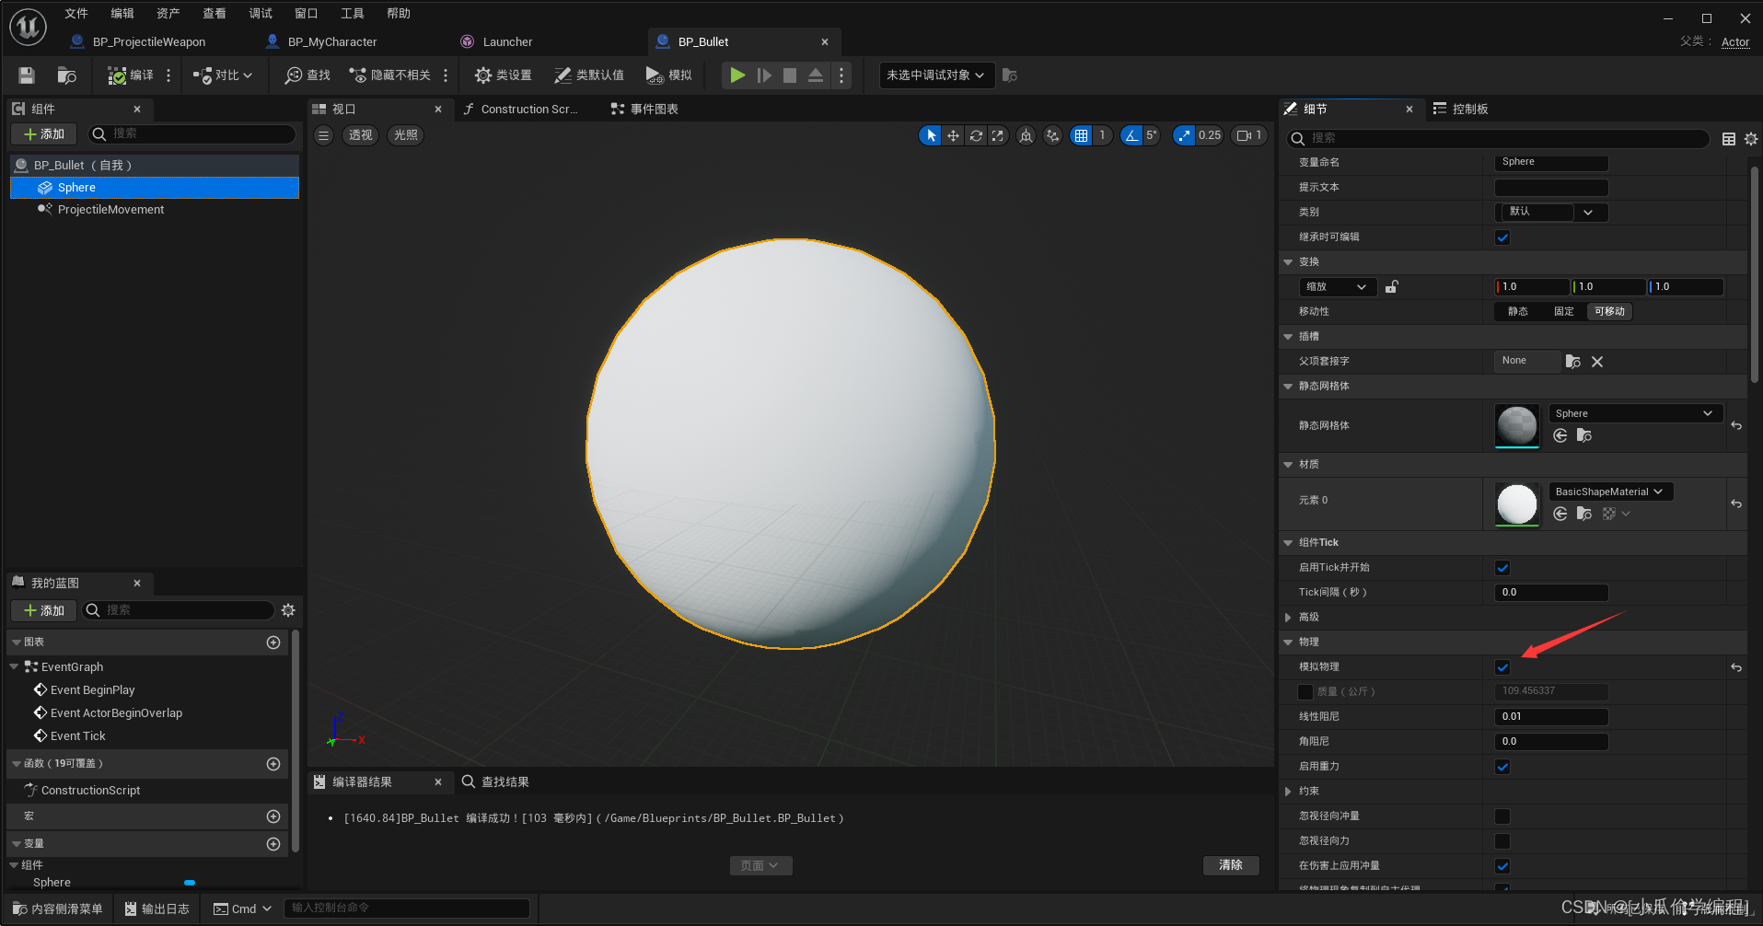Clear the parent socket with X
Image resolution: width=1763 pixels, height=926 pixels.
pyautogui.click(x=1597, y=362)
